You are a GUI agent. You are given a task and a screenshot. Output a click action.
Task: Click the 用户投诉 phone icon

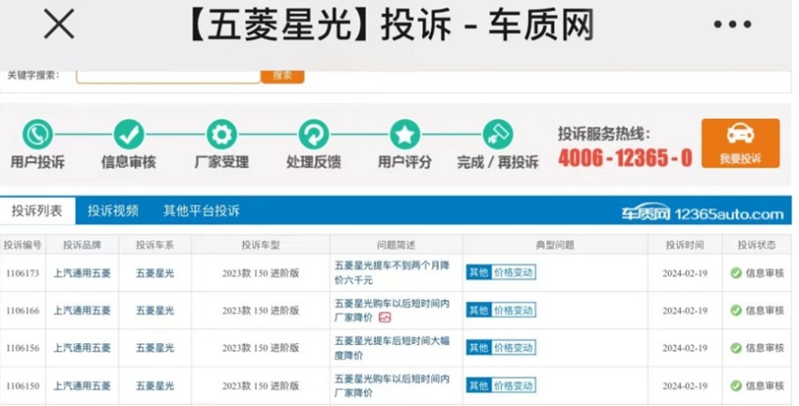click(38, 134)
